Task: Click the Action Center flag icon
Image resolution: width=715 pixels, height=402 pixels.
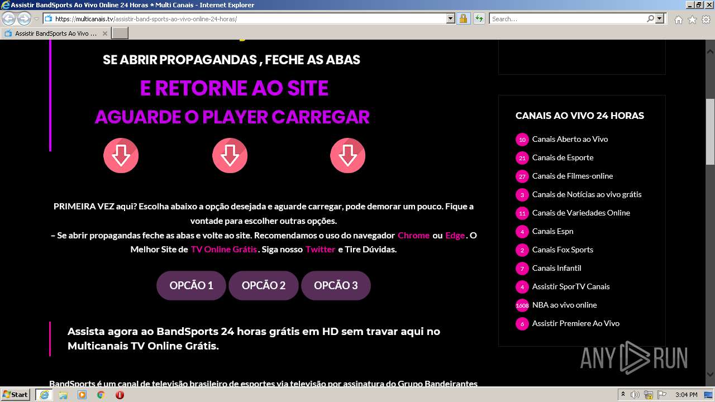Action: [x=662, y=395]
